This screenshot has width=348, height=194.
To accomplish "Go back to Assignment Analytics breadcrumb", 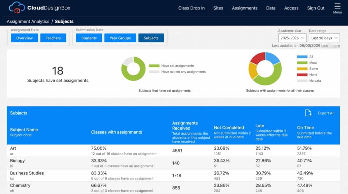I will click(28, 21).
